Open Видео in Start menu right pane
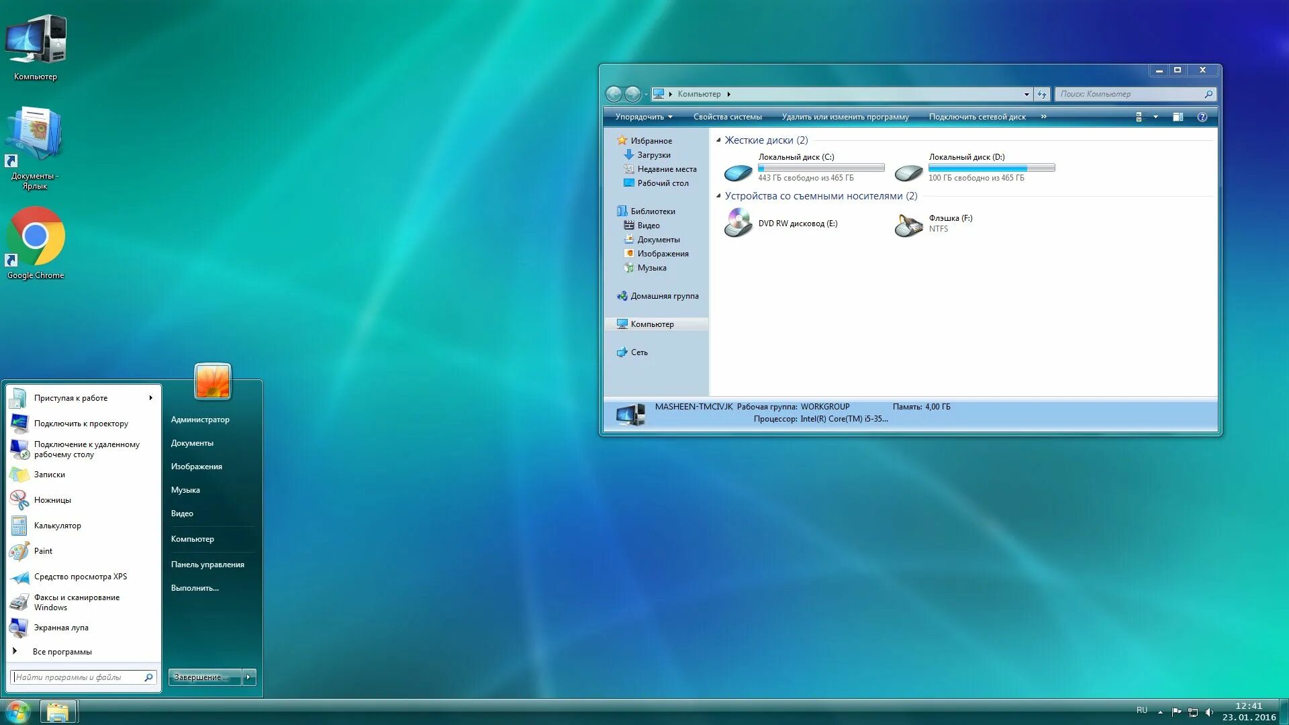1289x725 pixels. coord(182,514)
